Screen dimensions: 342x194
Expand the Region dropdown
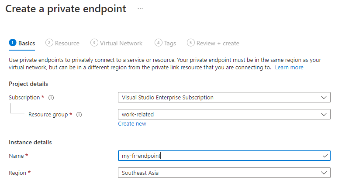point(224,173)
